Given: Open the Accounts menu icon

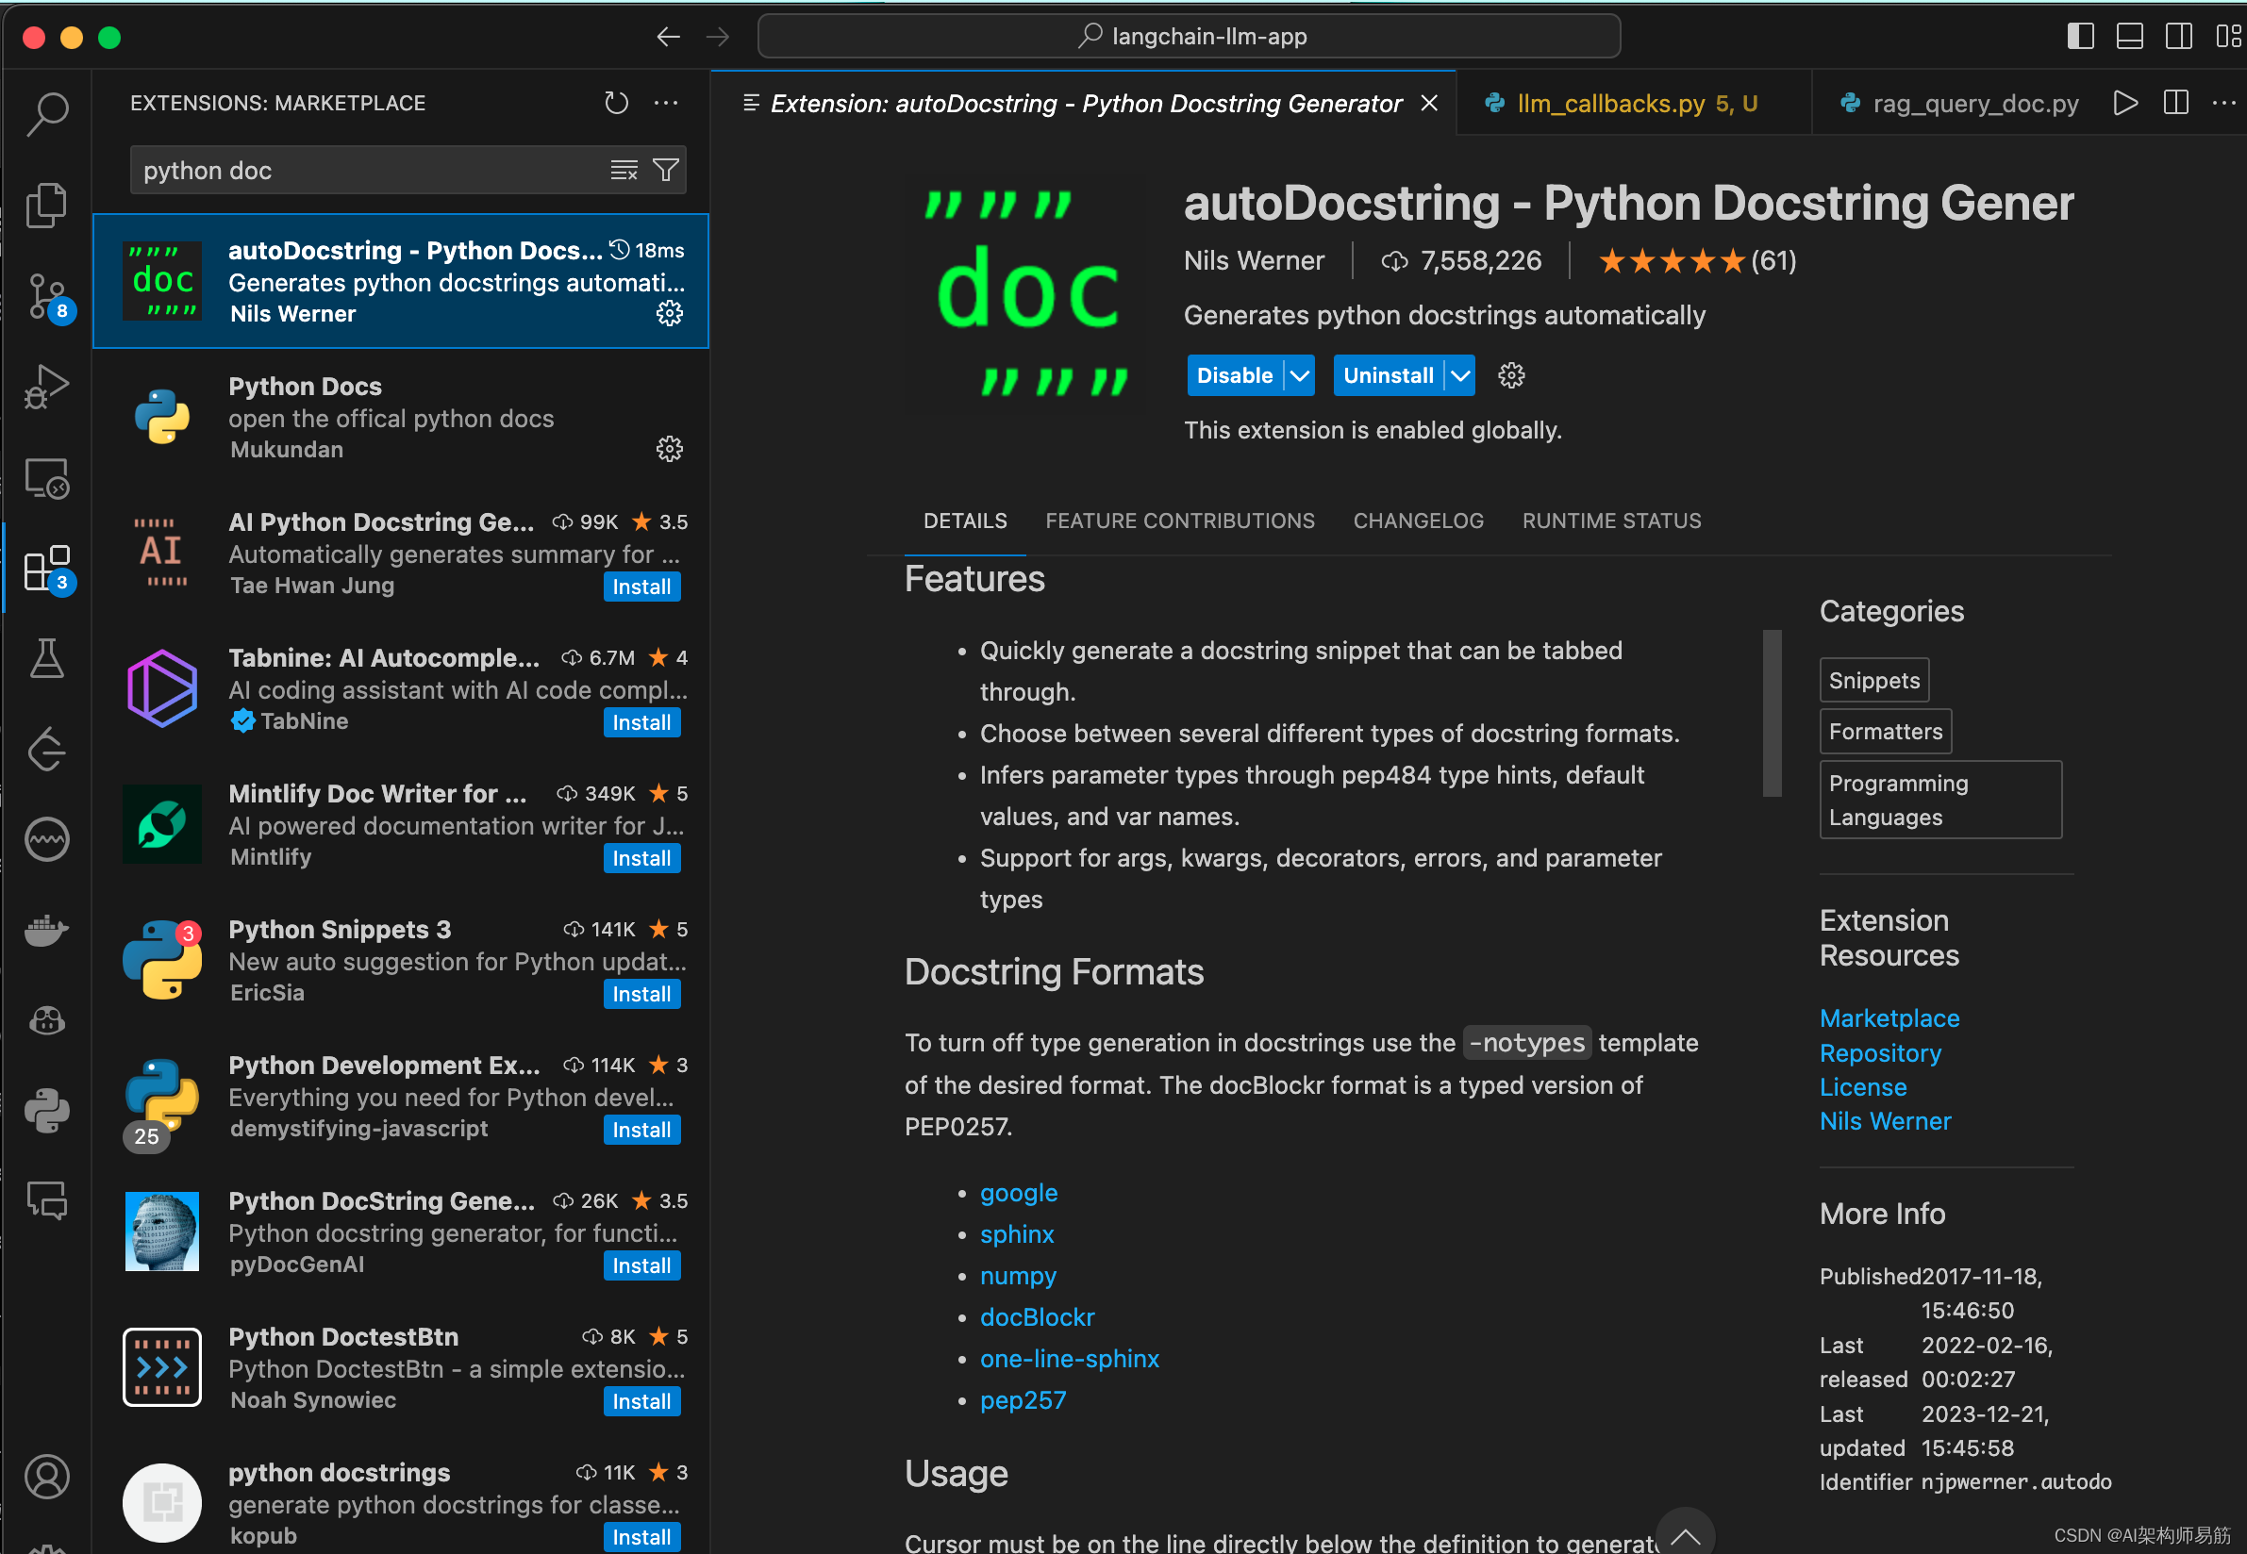Looking at the screenshot, I should point(47,1476).
